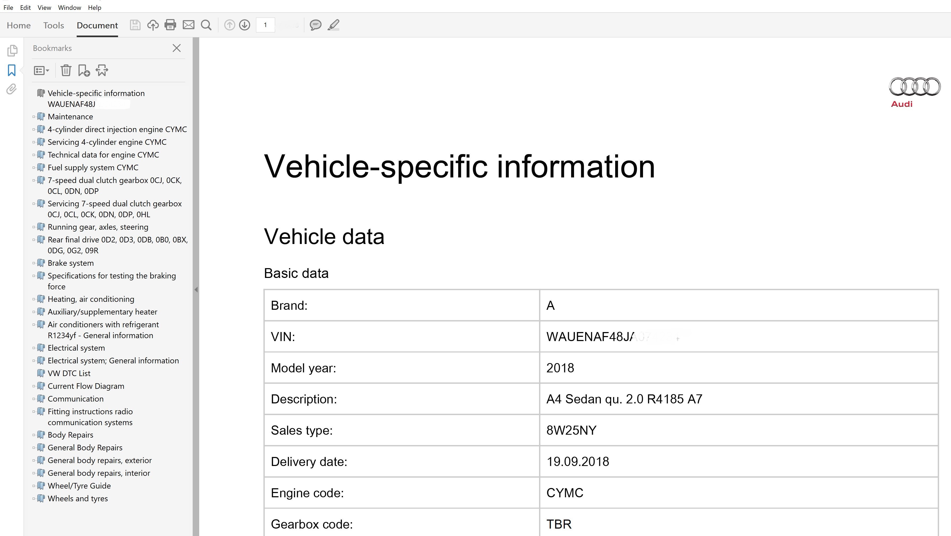The height and width of the screenshot is (536, 951).
Task: Open the VW DTC List bookmark
Action: point(69,373)
